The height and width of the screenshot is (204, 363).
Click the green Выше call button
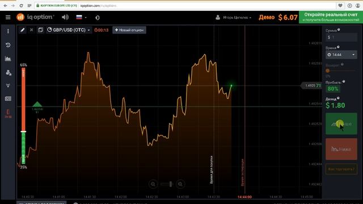341,124
